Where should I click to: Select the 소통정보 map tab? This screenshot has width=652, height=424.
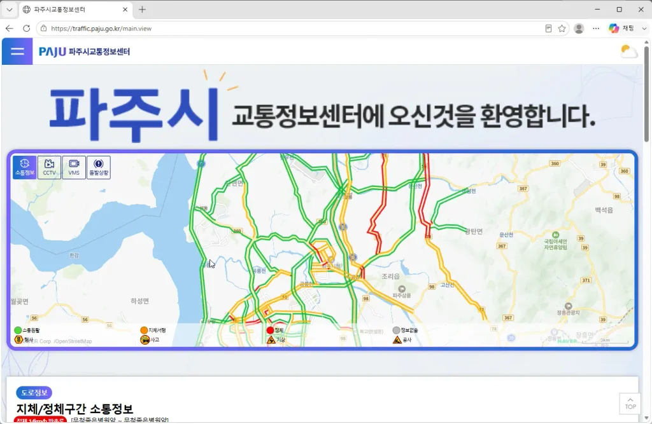click(25, 167)
